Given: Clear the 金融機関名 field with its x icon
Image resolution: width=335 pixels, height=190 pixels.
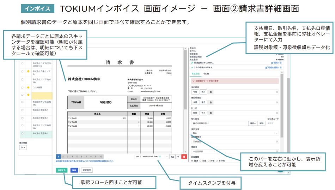Looking at the screenshot, I should (277, 141).
